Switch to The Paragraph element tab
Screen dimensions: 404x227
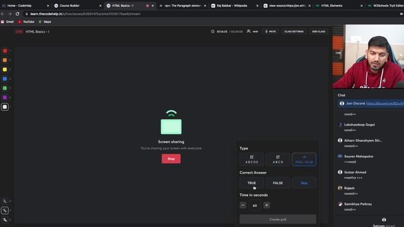[x=182, y=6]
